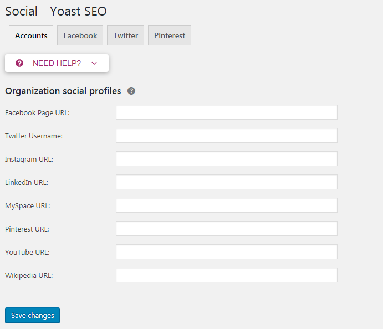
Task: Click the LinkedIn URL input
Action: pyautogui.click(x=226, y=182)
